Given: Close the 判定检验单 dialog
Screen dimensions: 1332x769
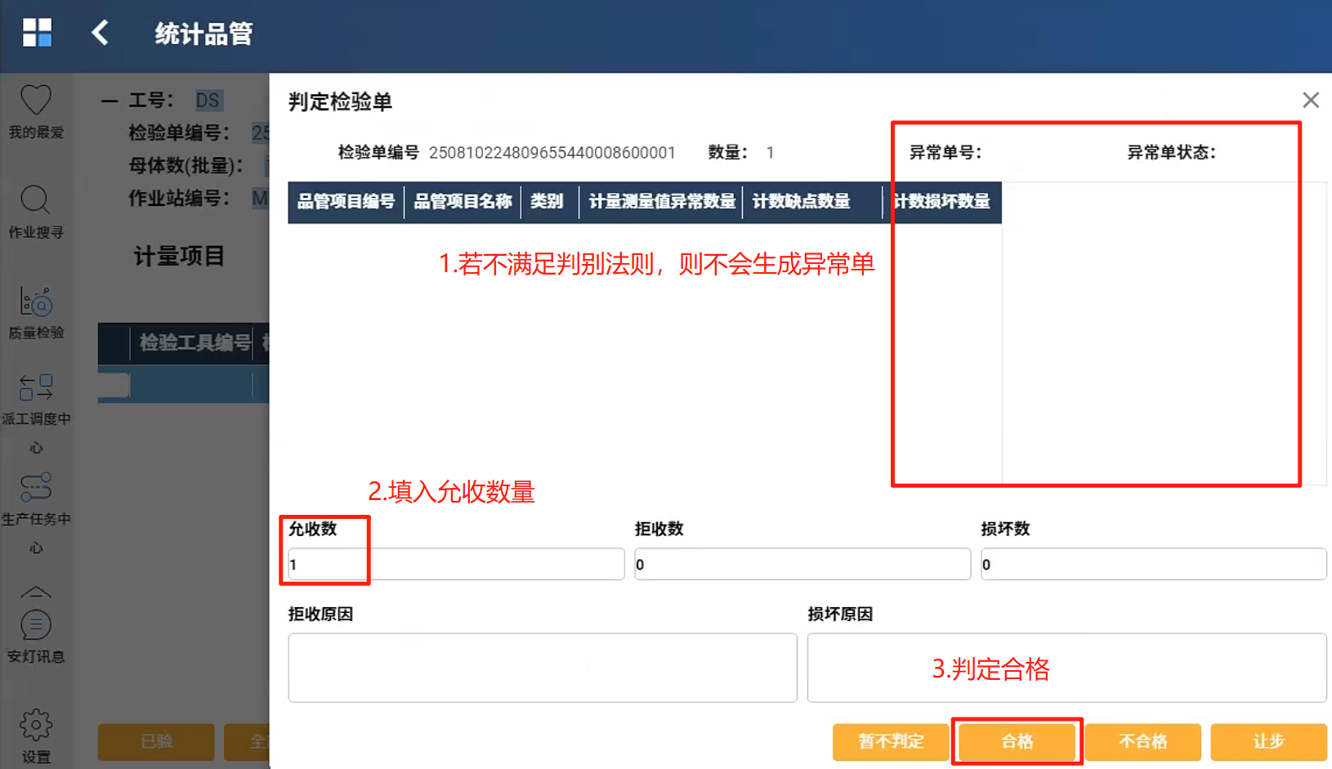Looking at the screenshot, I should pos(1311,100).
